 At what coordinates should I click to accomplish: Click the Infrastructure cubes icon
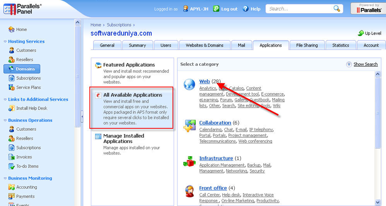(x=189, y=161)
